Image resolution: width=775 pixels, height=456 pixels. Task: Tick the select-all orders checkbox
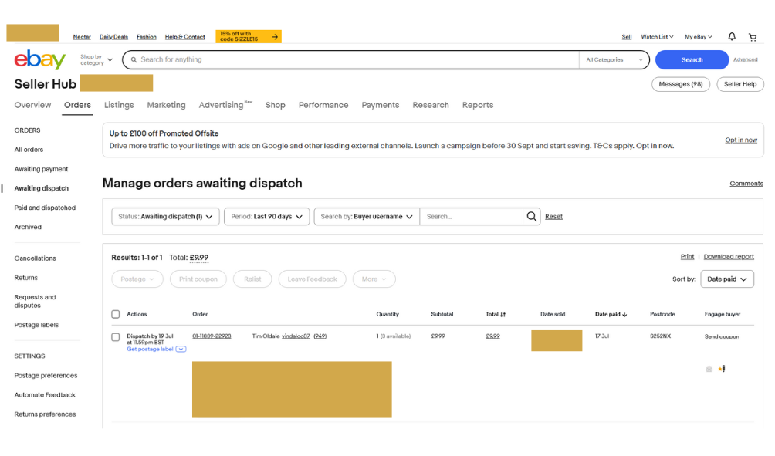coord(116,314)
